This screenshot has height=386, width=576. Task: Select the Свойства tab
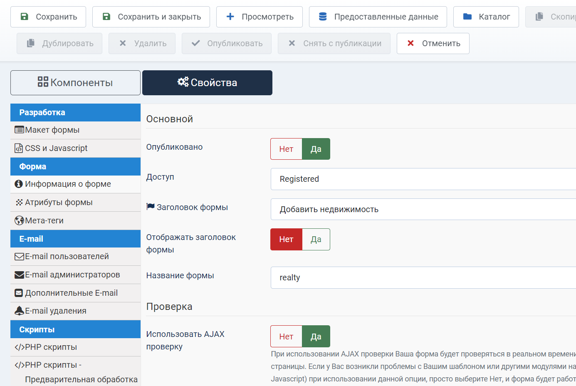coord(207,83)
